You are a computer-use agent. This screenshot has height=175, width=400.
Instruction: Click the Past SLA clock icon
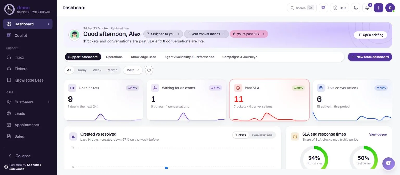click(x=238, y=88)
